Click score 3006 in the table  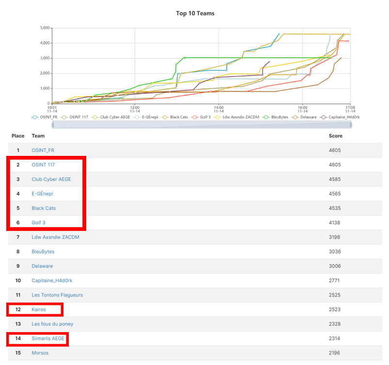tap(335, 266)
